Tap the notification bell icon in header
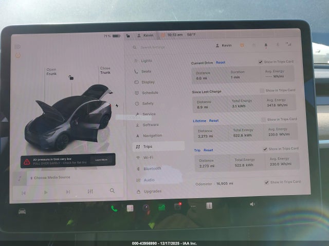This screenshot has width=329, height=246. coord(266,46)
